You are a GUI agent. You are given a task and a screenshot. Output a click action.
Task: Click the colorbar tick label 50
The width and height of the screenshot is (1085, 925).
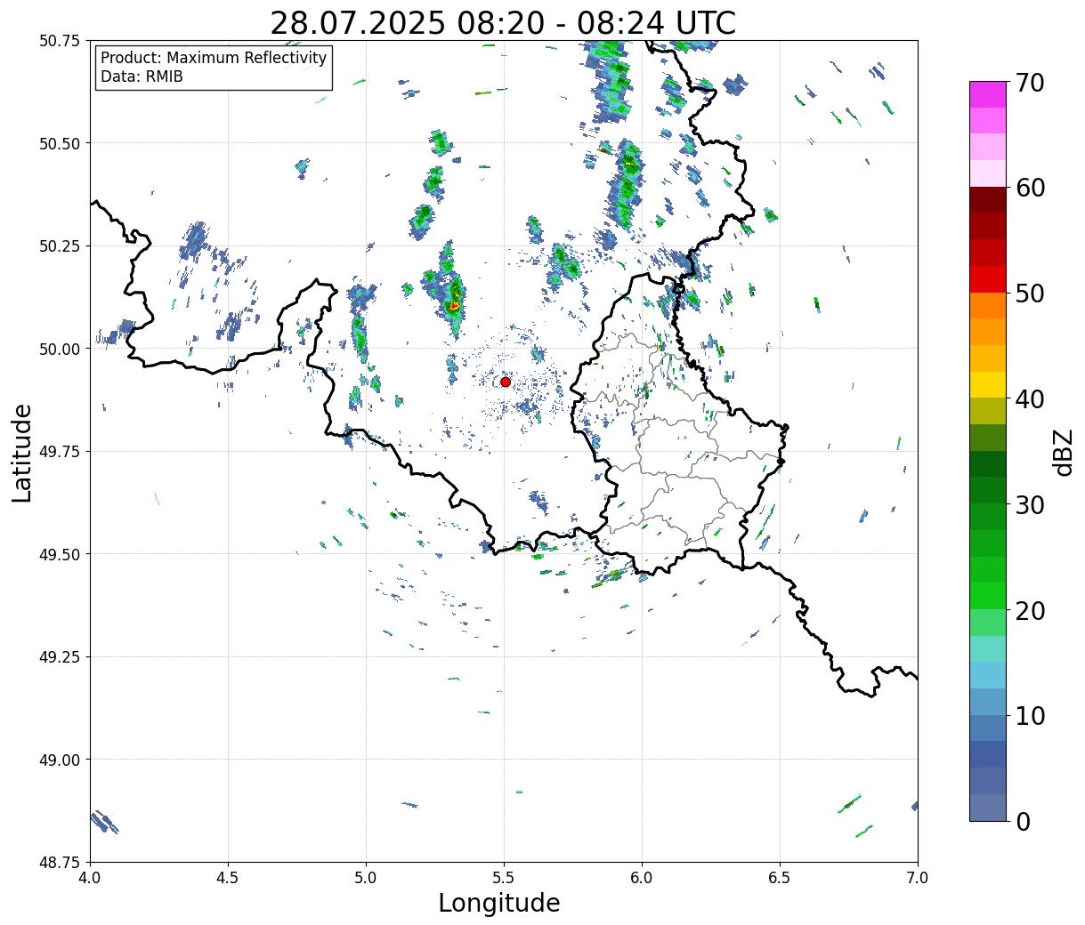click(1029, 294)
